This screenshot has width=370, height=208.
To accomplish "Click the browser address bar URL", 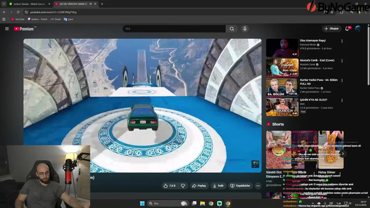I will (x=53, y=12).
